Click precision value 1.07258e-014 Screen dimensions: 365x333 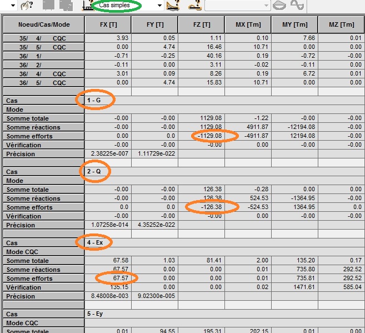[x=108, y=225]
